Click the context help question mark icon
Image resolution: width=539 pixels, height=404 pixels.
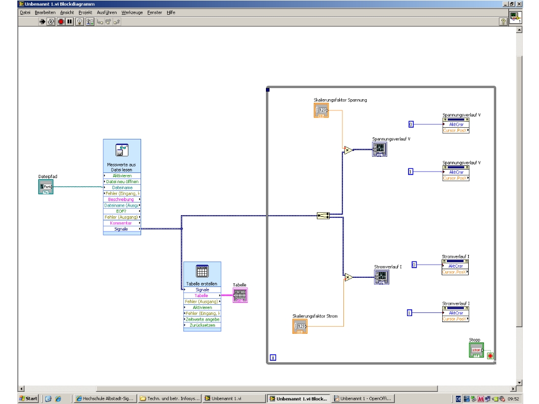pyautogui.click(x=503, y=21)
